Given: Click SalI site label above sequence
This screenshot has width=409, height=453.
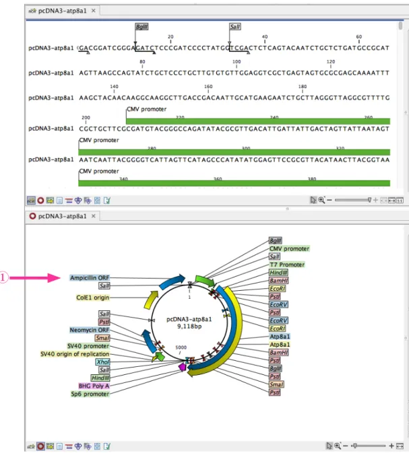Looking at the screenshot, I should [x=235, y=27].
